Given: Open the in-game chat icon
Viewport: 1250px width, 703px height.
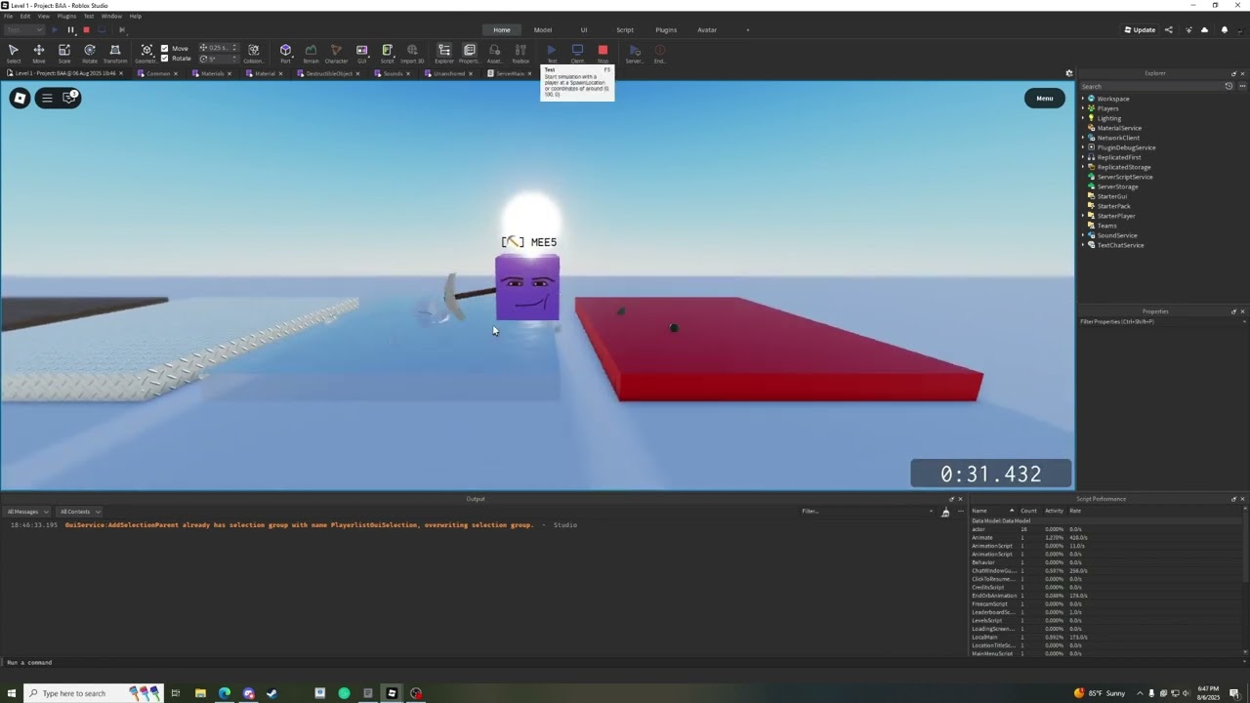Looking at the screenshot, I should point(69,97).
